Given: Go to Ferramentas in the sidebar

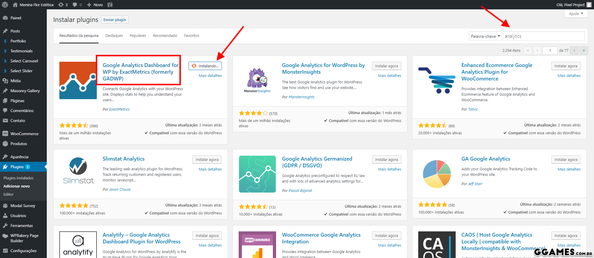Looking at the screenshot, I should point(22,226).
